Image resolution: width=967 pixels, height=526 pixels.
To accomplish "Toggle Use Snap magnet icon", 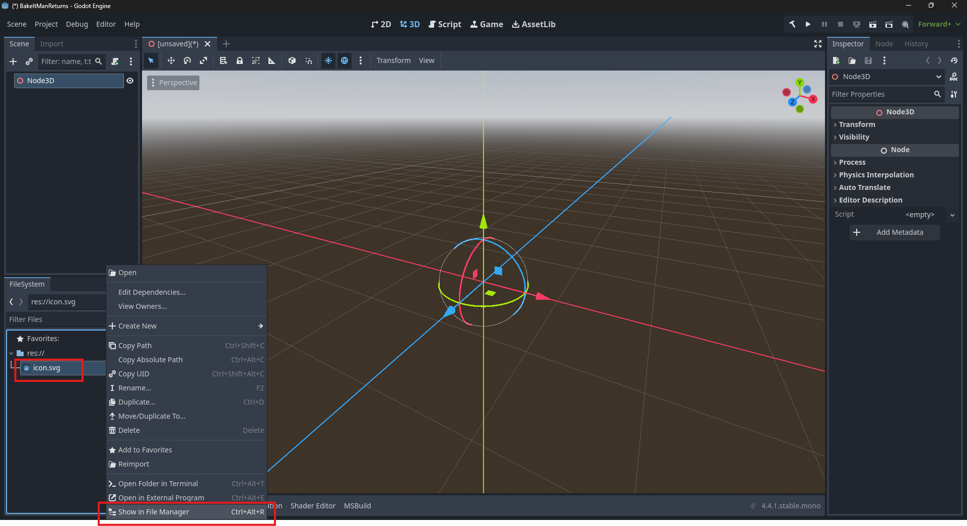I will [x=308, y=60].
